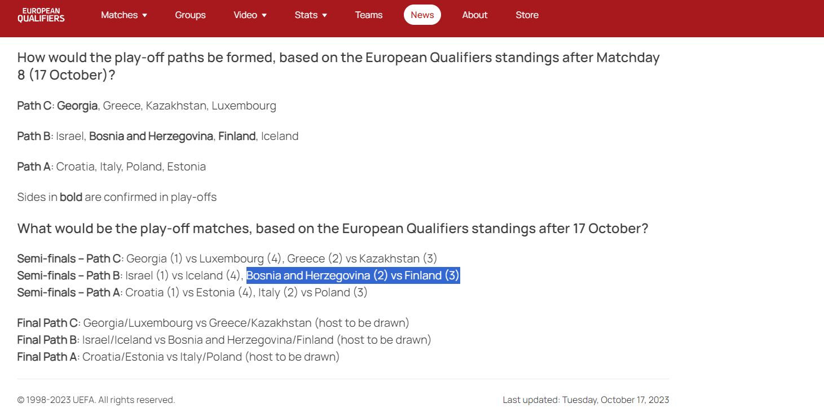The width and height of the screenshot is (824, 412).
Task: Click the Last updated date text
Action: pos(585,400)
